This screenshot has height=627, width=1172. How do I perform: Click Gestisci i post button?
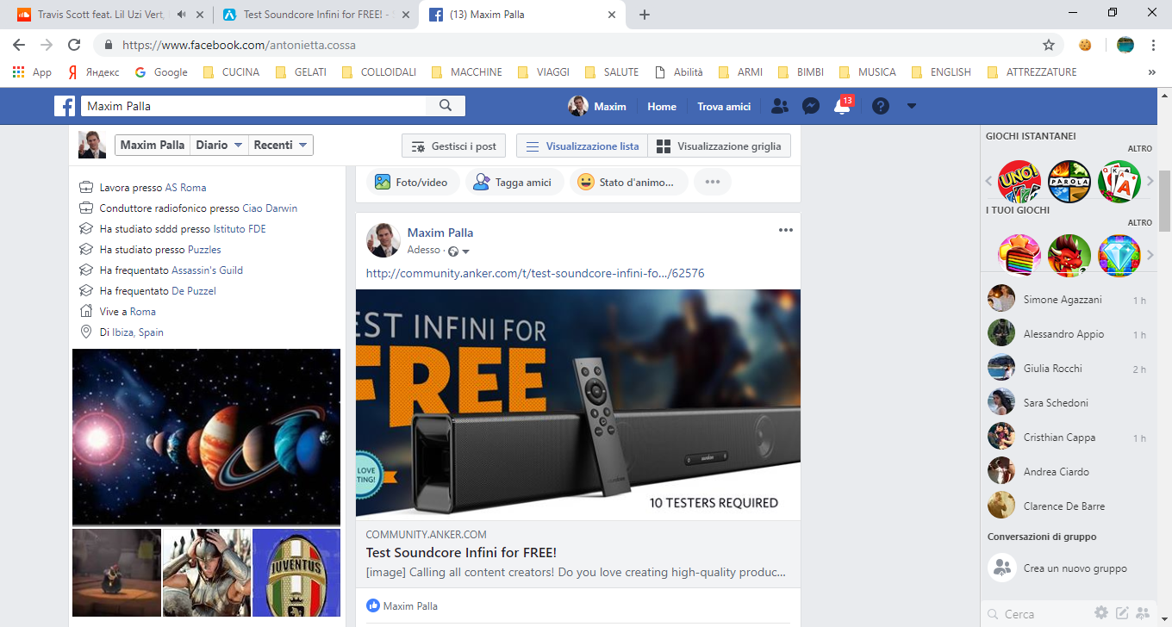454,146
